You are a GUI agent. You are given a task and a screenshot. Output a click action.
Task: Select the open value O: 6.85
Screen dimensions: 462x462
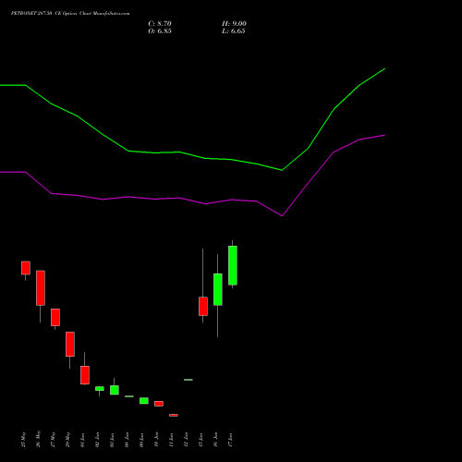(x=160, y=31)
